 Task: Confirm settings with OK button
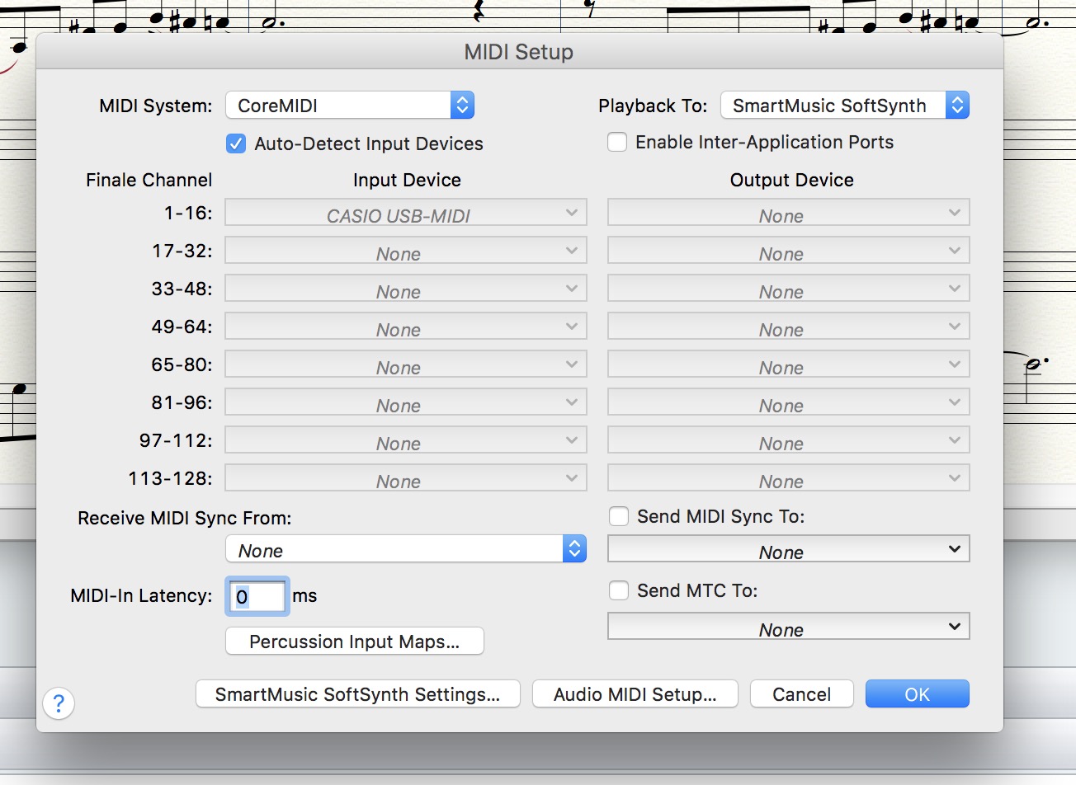point(917,694)
